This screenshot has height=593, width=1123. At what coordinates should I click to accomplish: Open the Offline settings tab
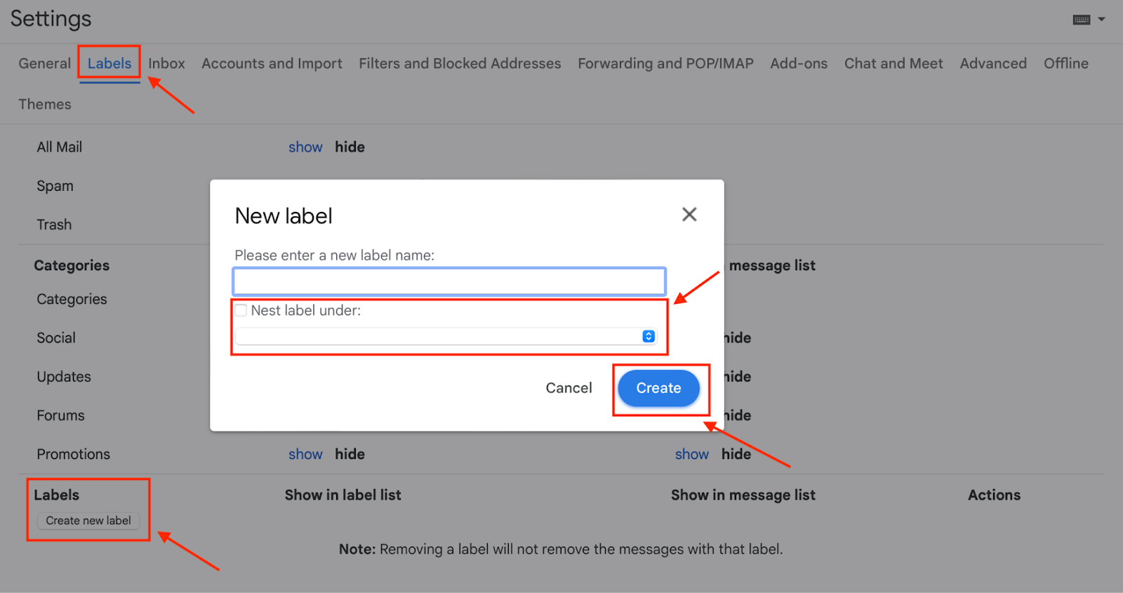tap(1065, 63)
